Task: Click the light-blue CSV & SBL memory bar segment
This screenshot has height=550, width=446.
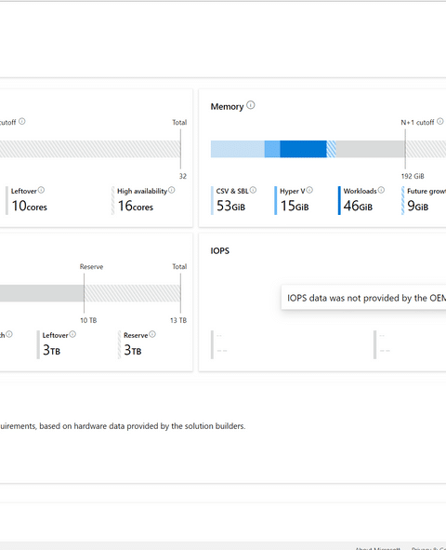Action: (237, 149)
